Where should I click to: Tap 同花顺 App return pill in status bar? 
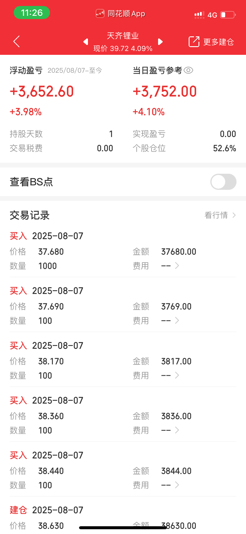(x=120, y=14)
